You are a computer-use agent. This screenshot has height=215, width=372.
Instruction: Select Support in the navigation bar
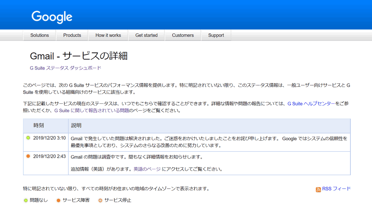pyautogui.click(x=216, y=35)
